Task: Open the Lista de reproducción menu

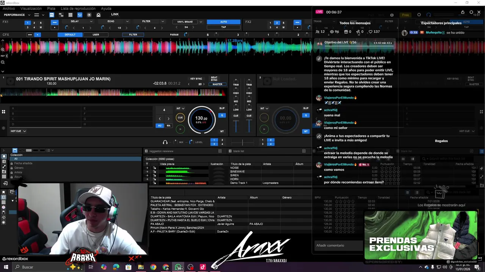Action: pyautogui.click(x=78, y=8)
